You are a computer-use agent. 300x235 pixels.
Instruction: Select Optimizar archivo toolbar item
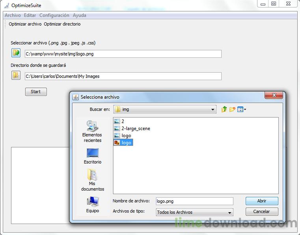point(25,24)
